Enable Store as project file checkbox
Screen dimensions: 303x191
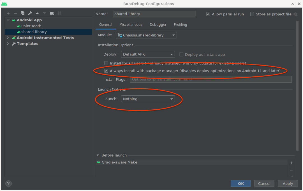252,14
